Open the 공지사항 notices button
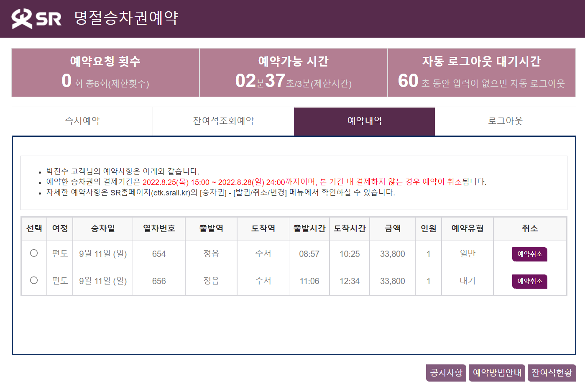Image resolution: width=585 pixels, height=387 pixels. [446, 373]
